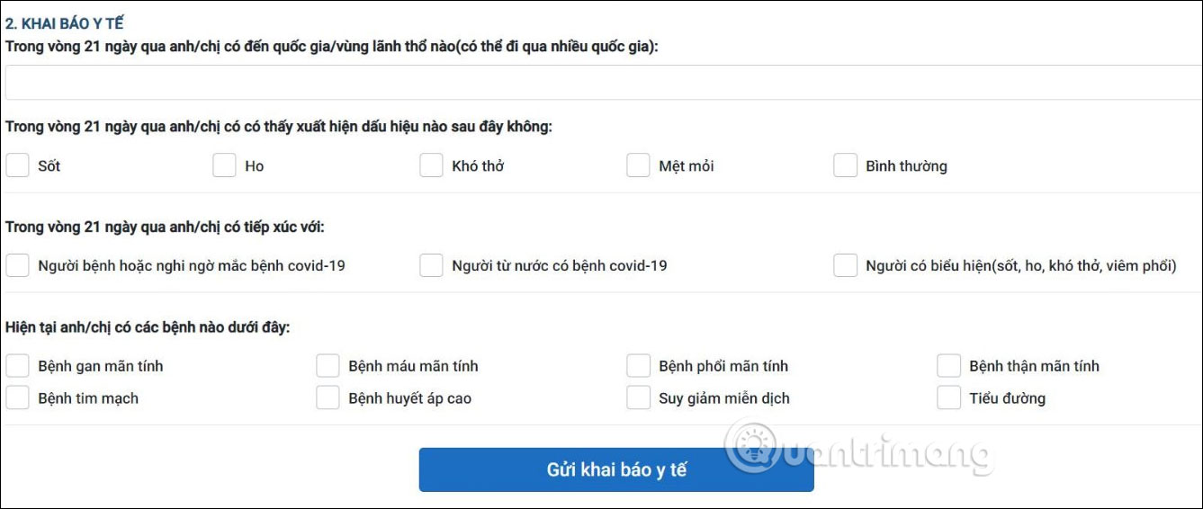Check the Sốt symptom checkbox
Viewport: 1203px width, 509px height.
pyautogui.click(x=17, y=165)
